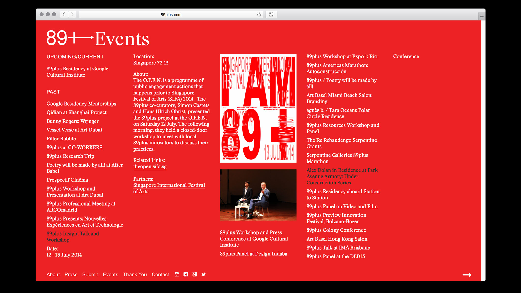Open Prospectif Cinéma event
This screenshot has height=293, width=521.
tap(67, 180)
